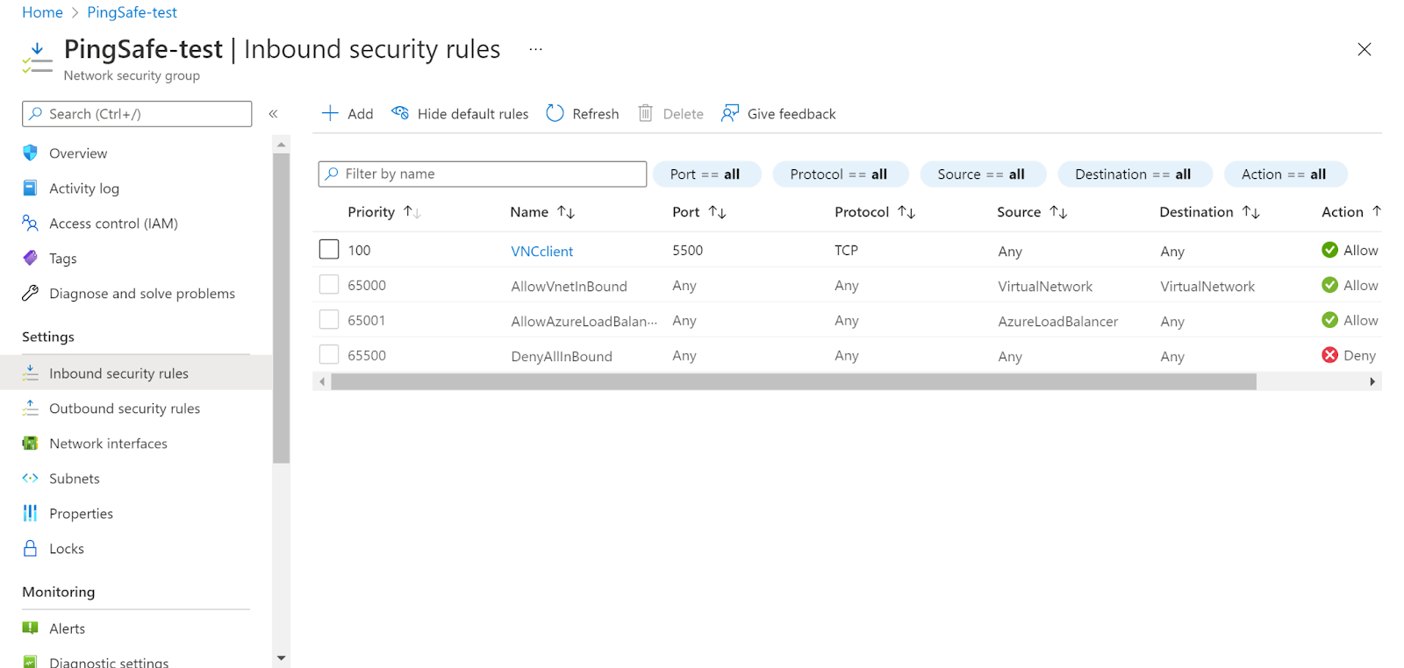Open the Port == all filter
The width and height of the screenshot is (1404, 668).
(706, 174)
